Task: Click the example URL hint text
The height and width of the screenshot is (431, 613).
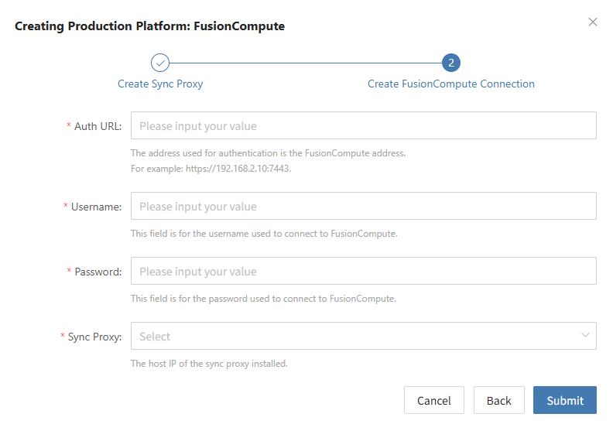Action: pyautogui.click(x=211, y=169)
